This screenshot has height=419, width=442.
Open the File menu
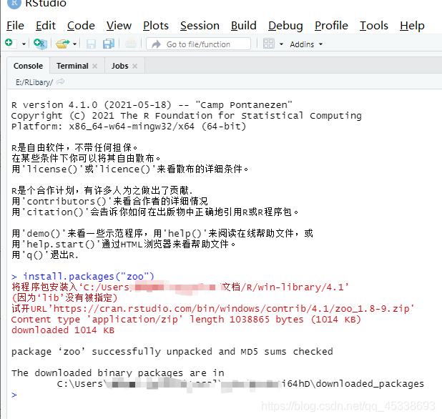point(15,26)
